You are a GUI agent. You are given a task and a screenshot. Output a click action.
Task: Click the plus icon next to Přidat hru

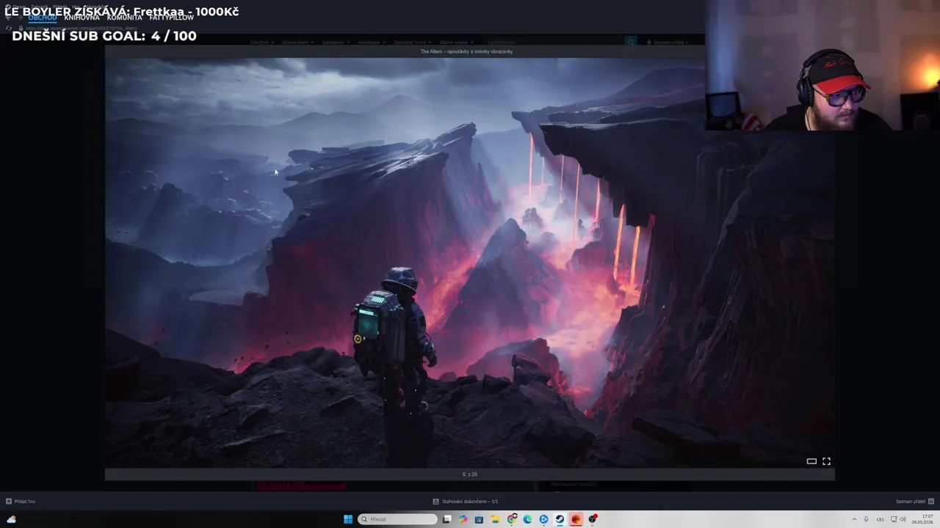tap(9, 502)
